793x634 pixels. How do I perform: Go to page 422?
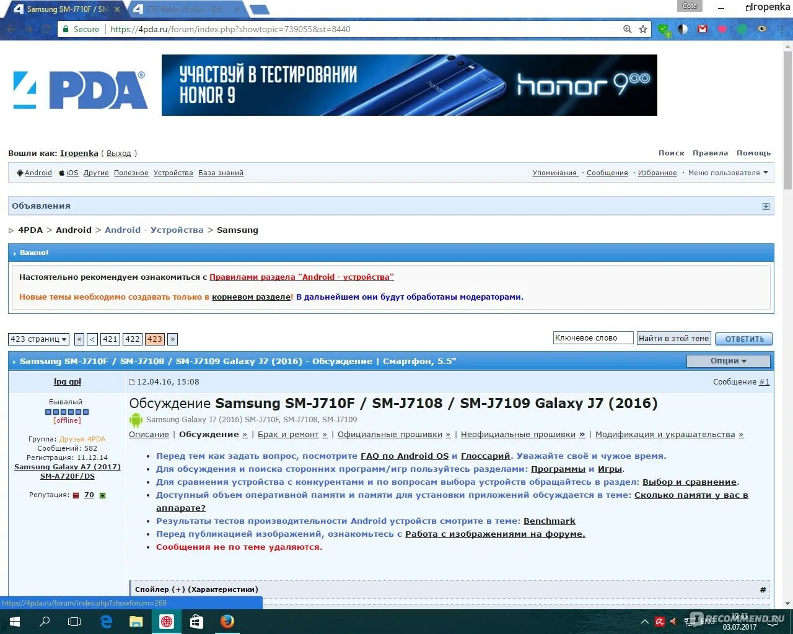coord(133,339)
